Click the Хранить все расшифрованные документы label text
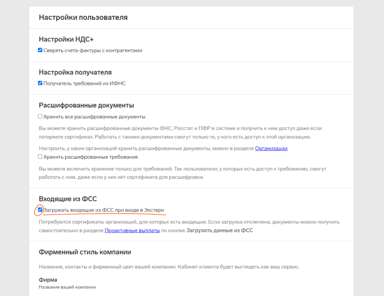This screenshot has width=384, height=296. pos(94,117)
